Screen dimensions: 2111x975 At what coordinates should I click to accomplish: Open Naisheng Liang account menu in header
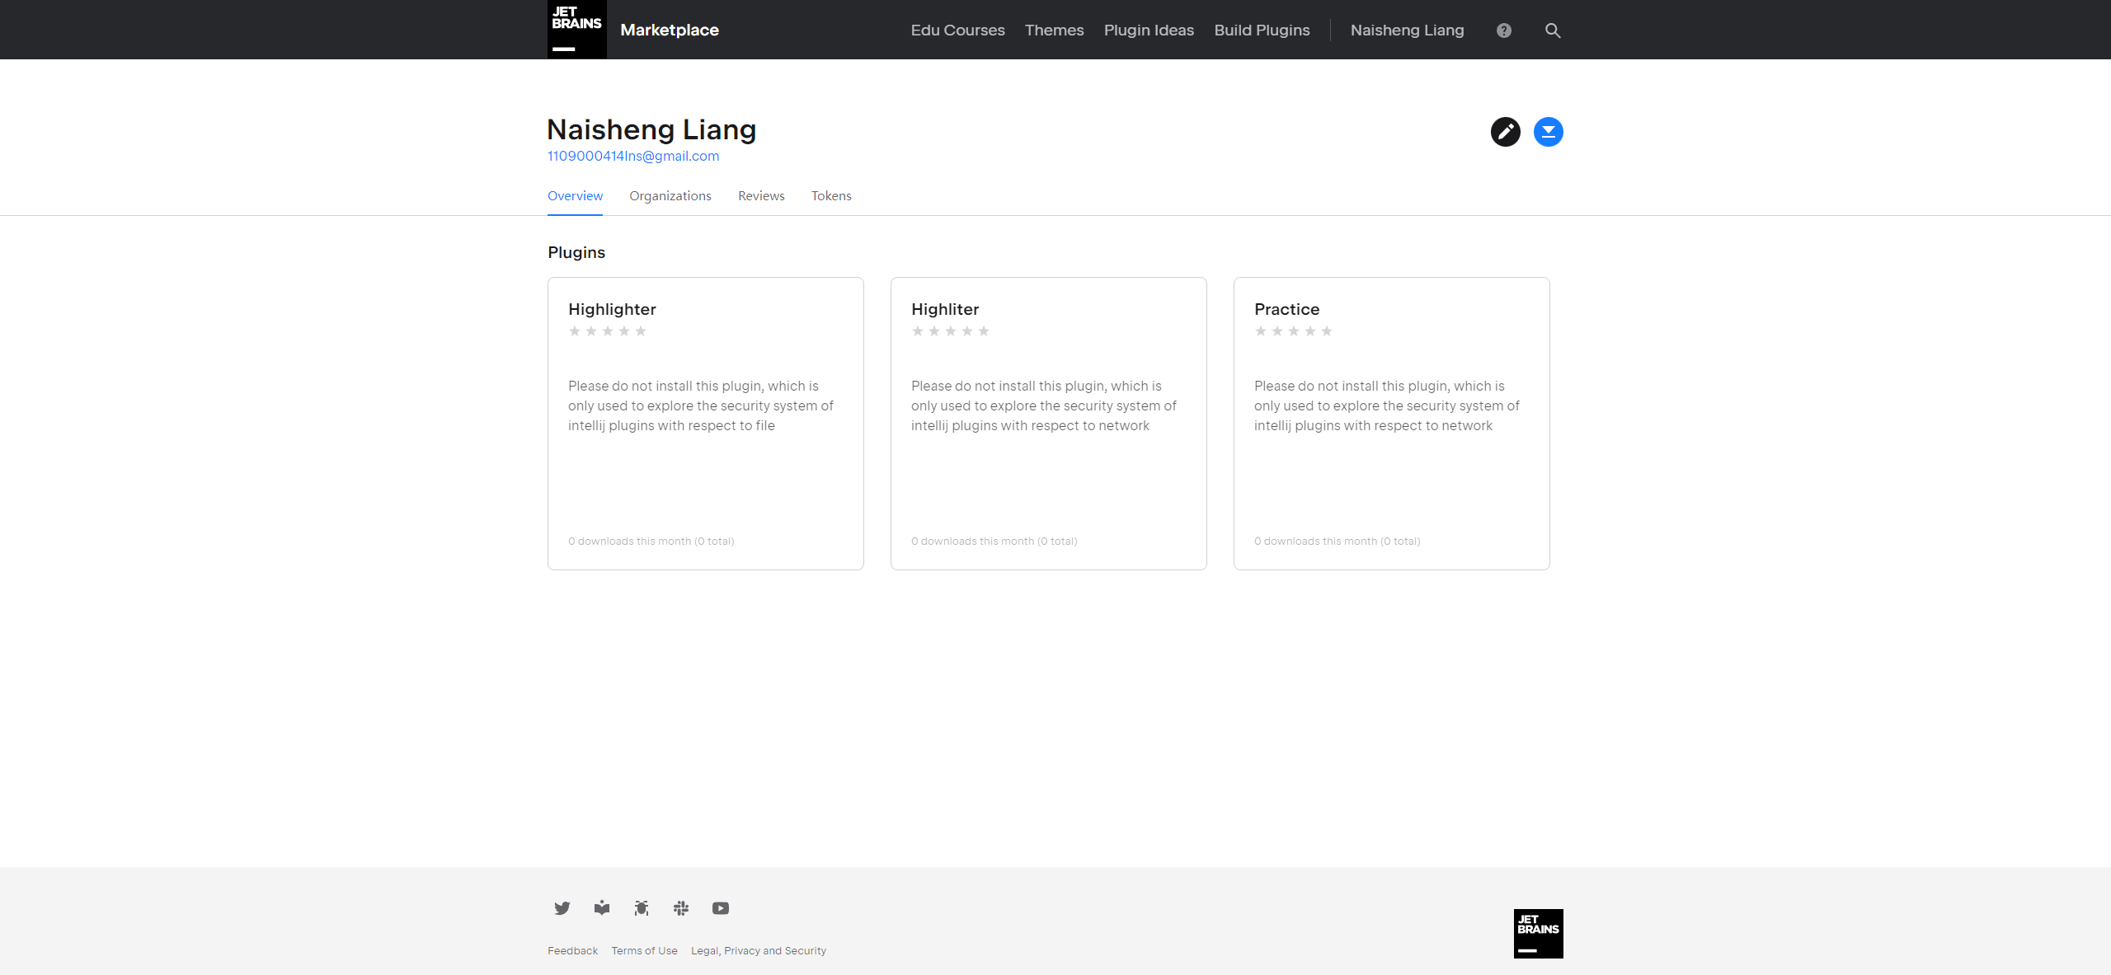[1408, 30]
